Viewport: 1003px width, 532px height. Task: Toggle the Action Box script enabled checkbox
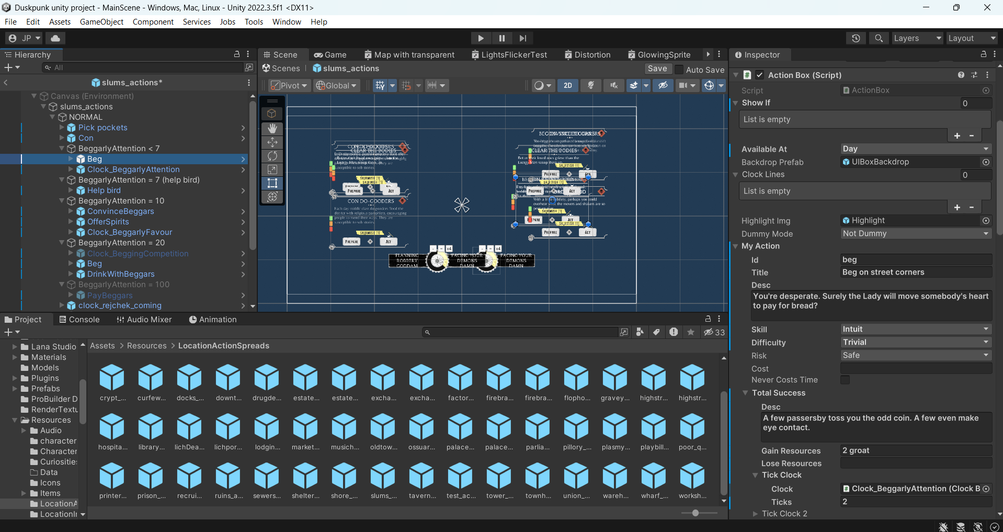[760, 75]
